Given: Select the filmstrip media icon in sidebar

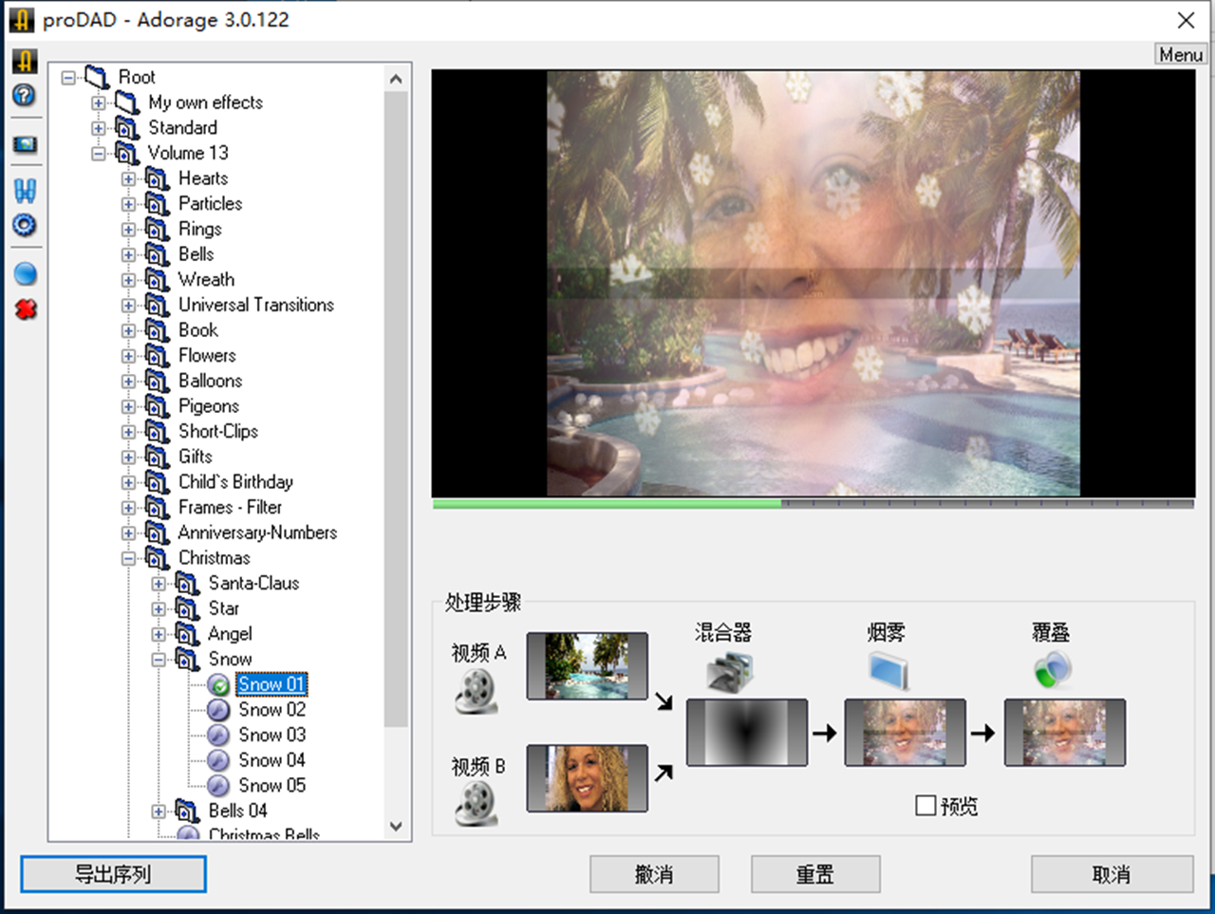Looking at the screenshot, I should [x=26, y=144].
